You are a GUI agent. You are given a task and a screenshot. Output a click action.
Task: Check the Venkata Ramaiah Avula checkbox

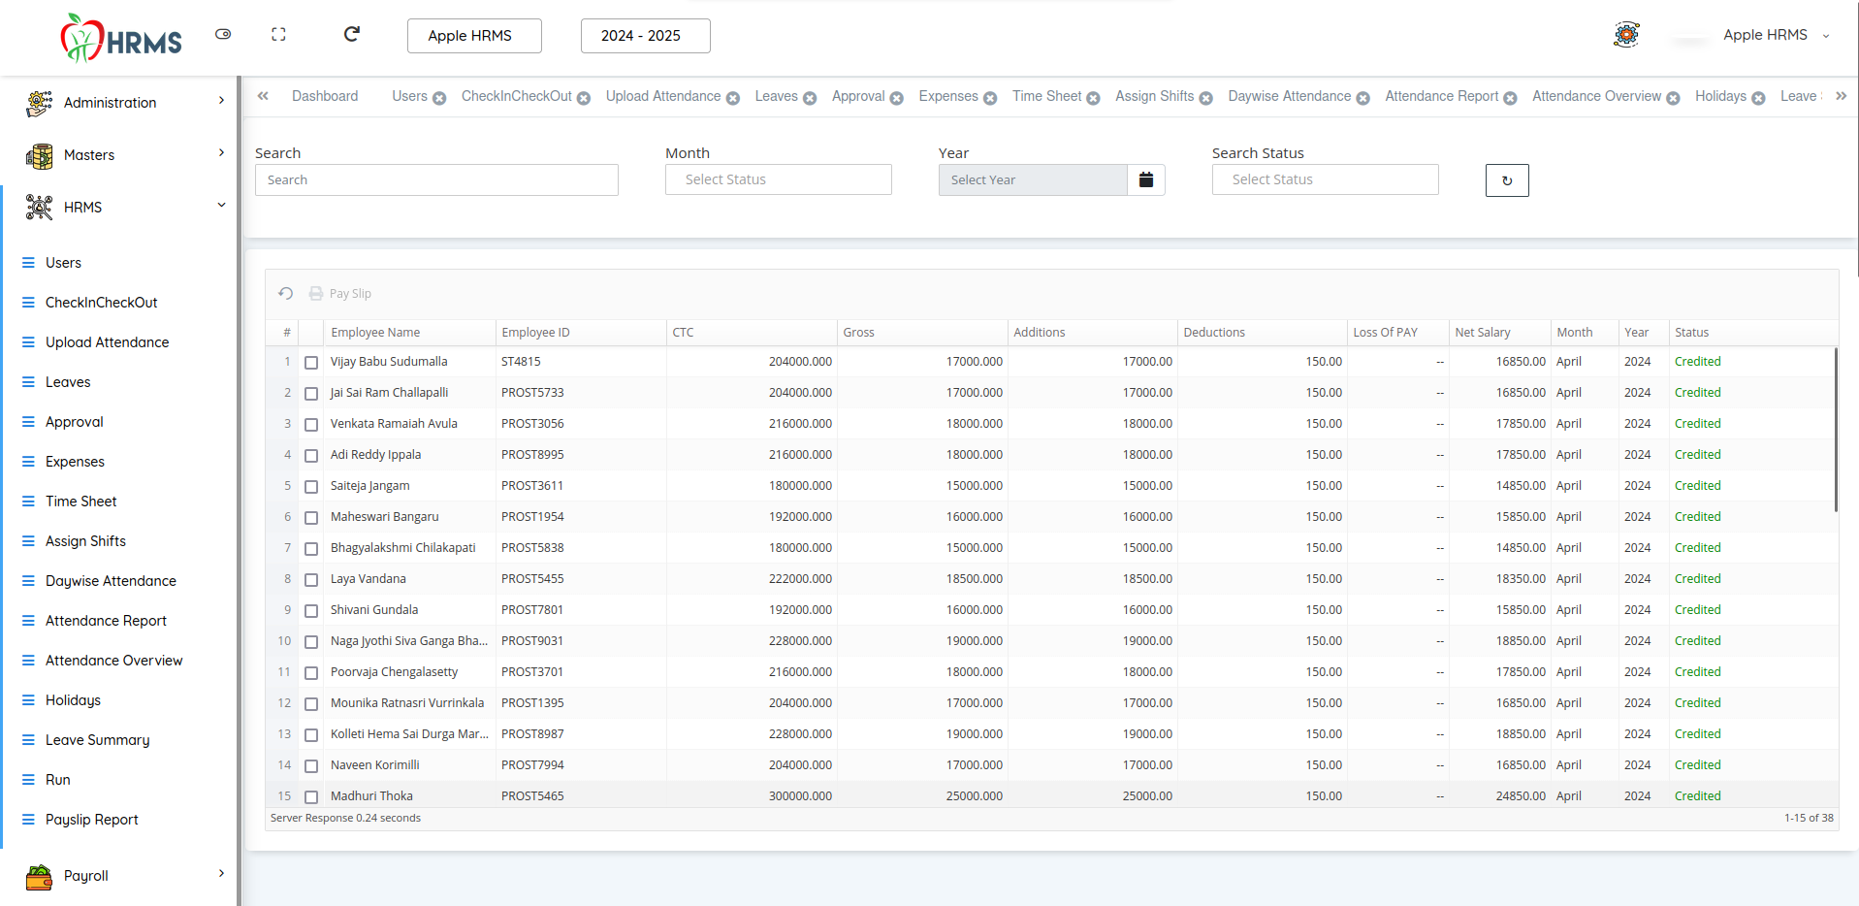311,425
